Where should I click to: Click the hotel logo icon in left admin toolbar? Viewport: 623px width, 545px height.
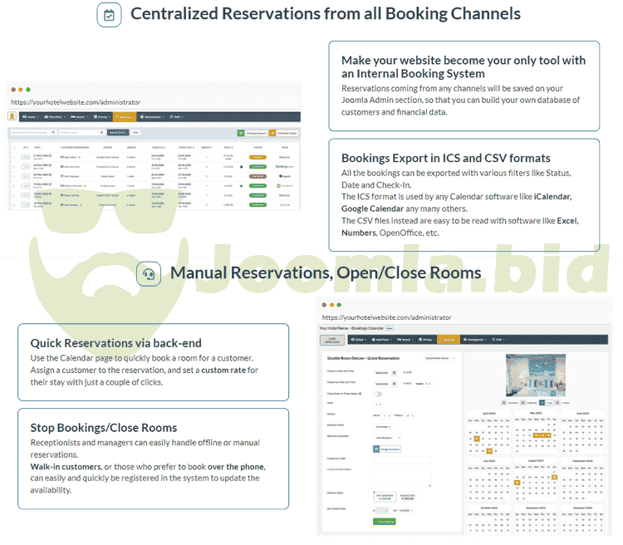(12, 117)
